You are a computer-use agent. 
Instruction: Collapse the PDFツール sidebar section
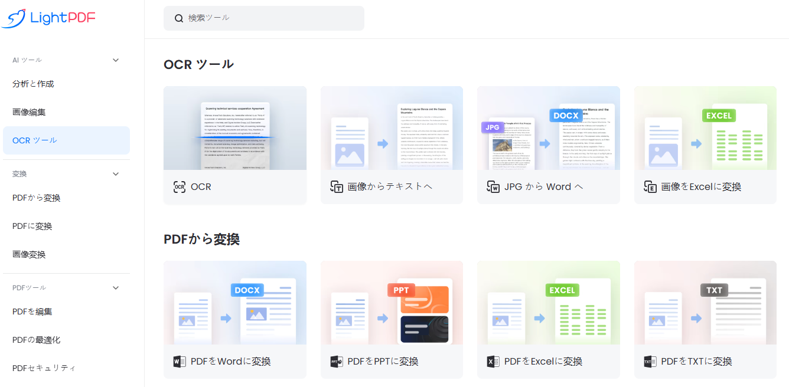click(x=116, y=288)
